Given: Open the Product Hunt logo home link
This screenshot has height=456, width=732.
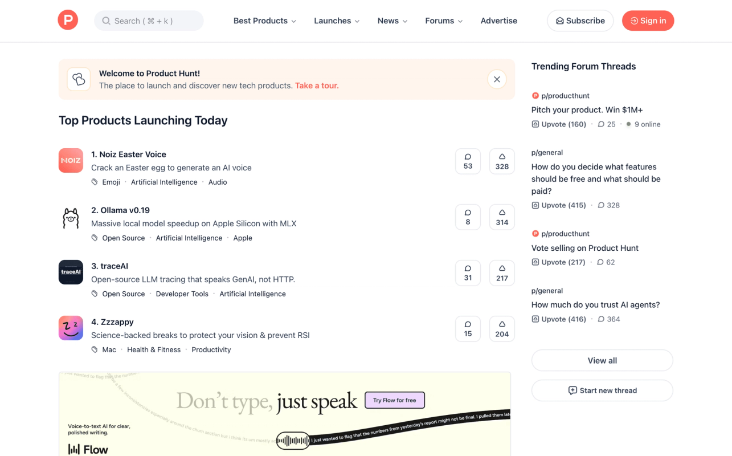Looking at the screenshot, I should pyautogui.click(x=68, y=21).
